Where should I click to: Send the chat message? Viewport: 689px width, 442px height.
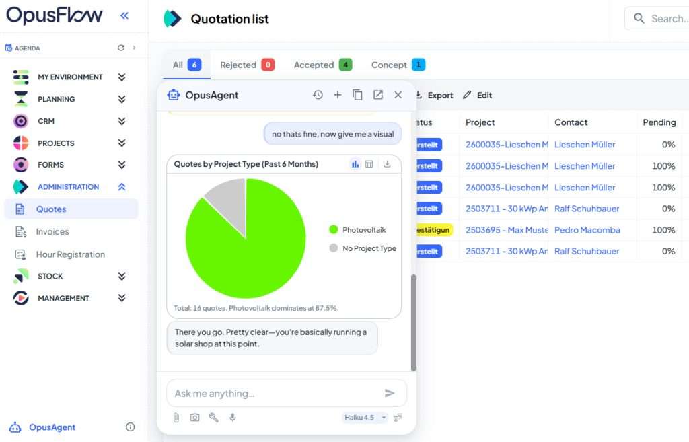tap(390, 393)
